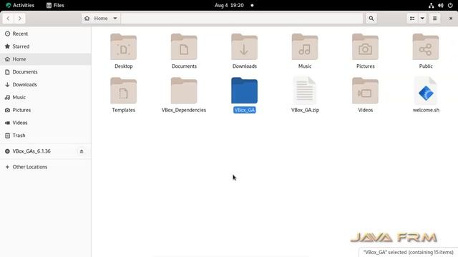
Task: Select the VBox_GA.zip file icon
Action: pos(305,91)
